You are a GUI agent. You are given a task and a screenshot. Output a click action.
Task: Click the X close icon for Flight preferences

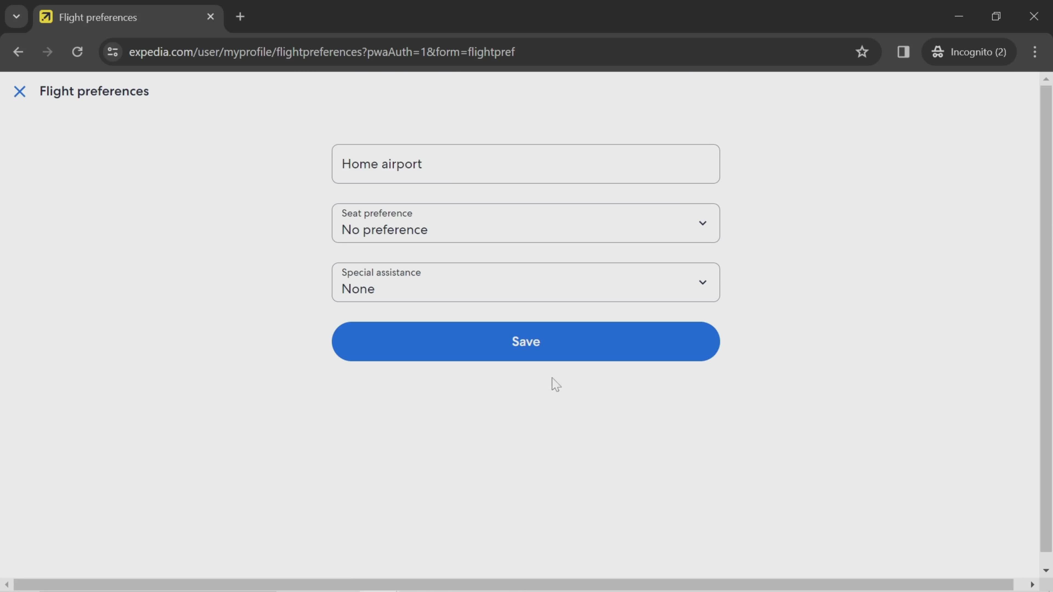19,90
